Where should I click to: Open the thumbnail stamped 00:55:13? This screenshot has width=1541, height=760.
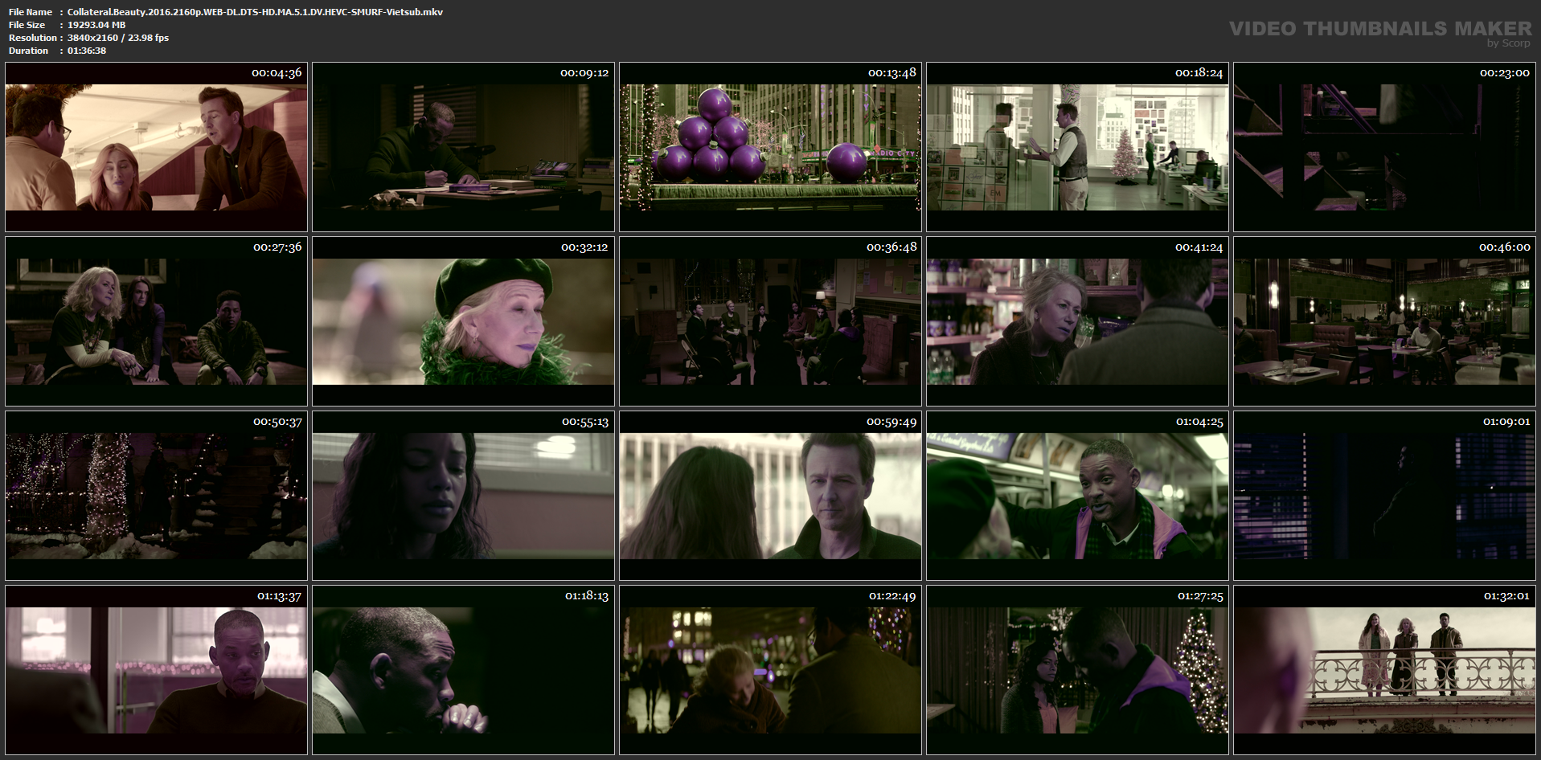463,496
